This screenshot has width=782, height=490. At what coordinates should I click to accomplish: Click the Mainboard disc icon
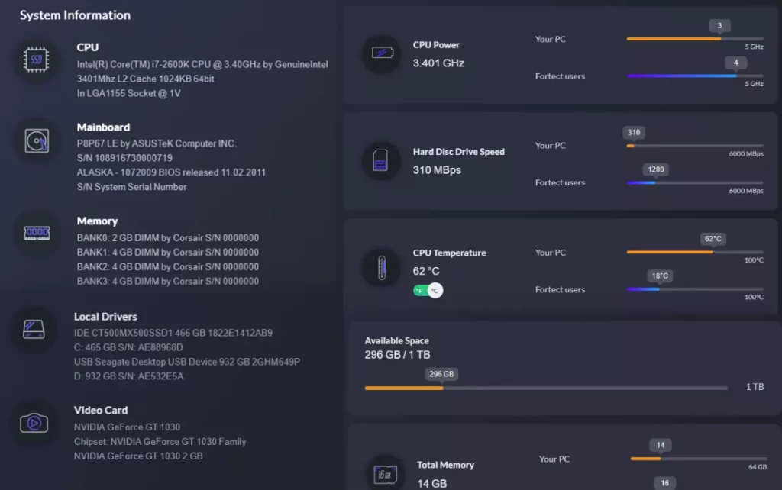pyautogui.click(x=37, y=140)
